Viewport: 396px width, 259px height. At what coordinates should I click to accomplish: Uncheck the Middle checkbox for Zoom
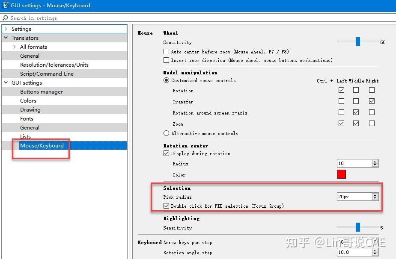tap(357, 124)
